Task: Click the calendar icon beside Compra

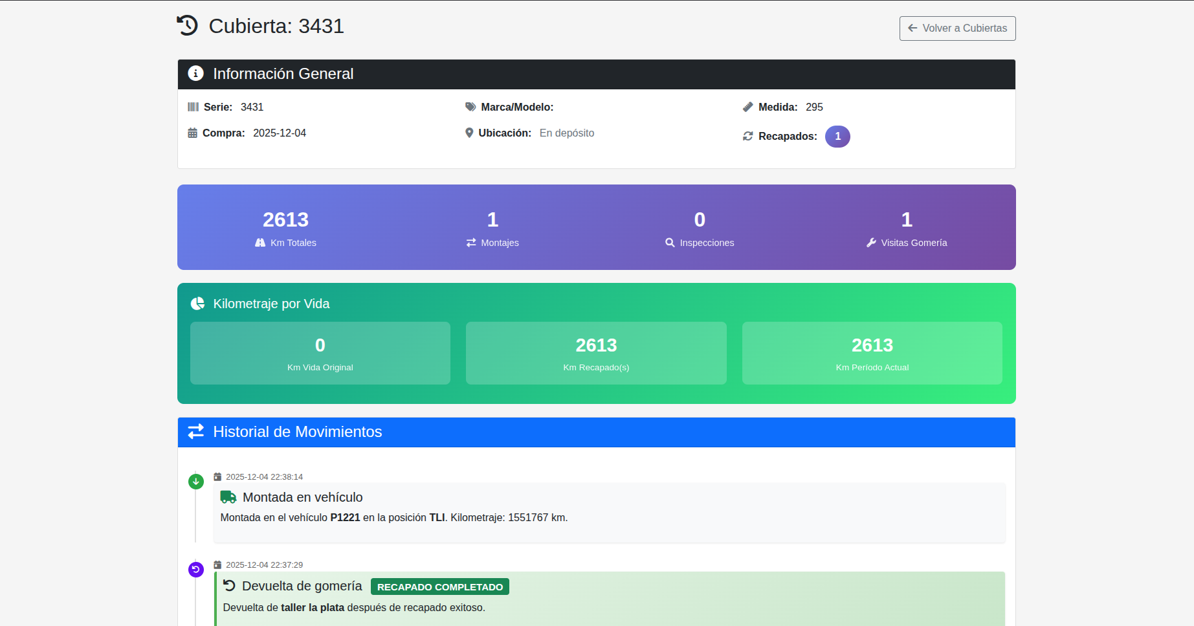Action: point(192,133)
